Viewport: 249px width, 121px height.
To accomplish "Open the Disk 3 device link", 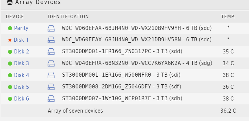I will [x=22, y=63].
